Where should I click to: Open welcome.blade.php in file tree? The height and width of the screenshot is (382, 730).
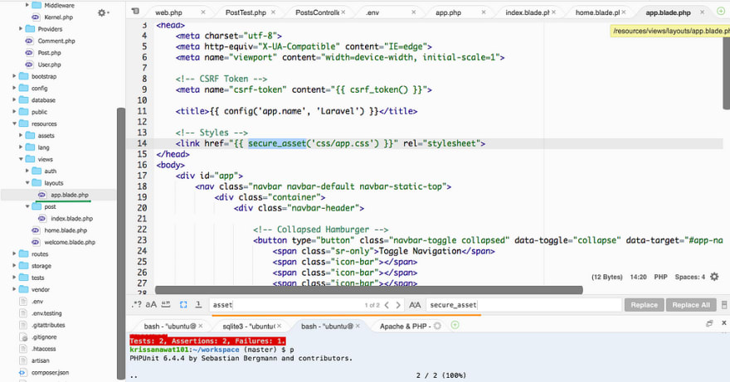coord(70,242)
